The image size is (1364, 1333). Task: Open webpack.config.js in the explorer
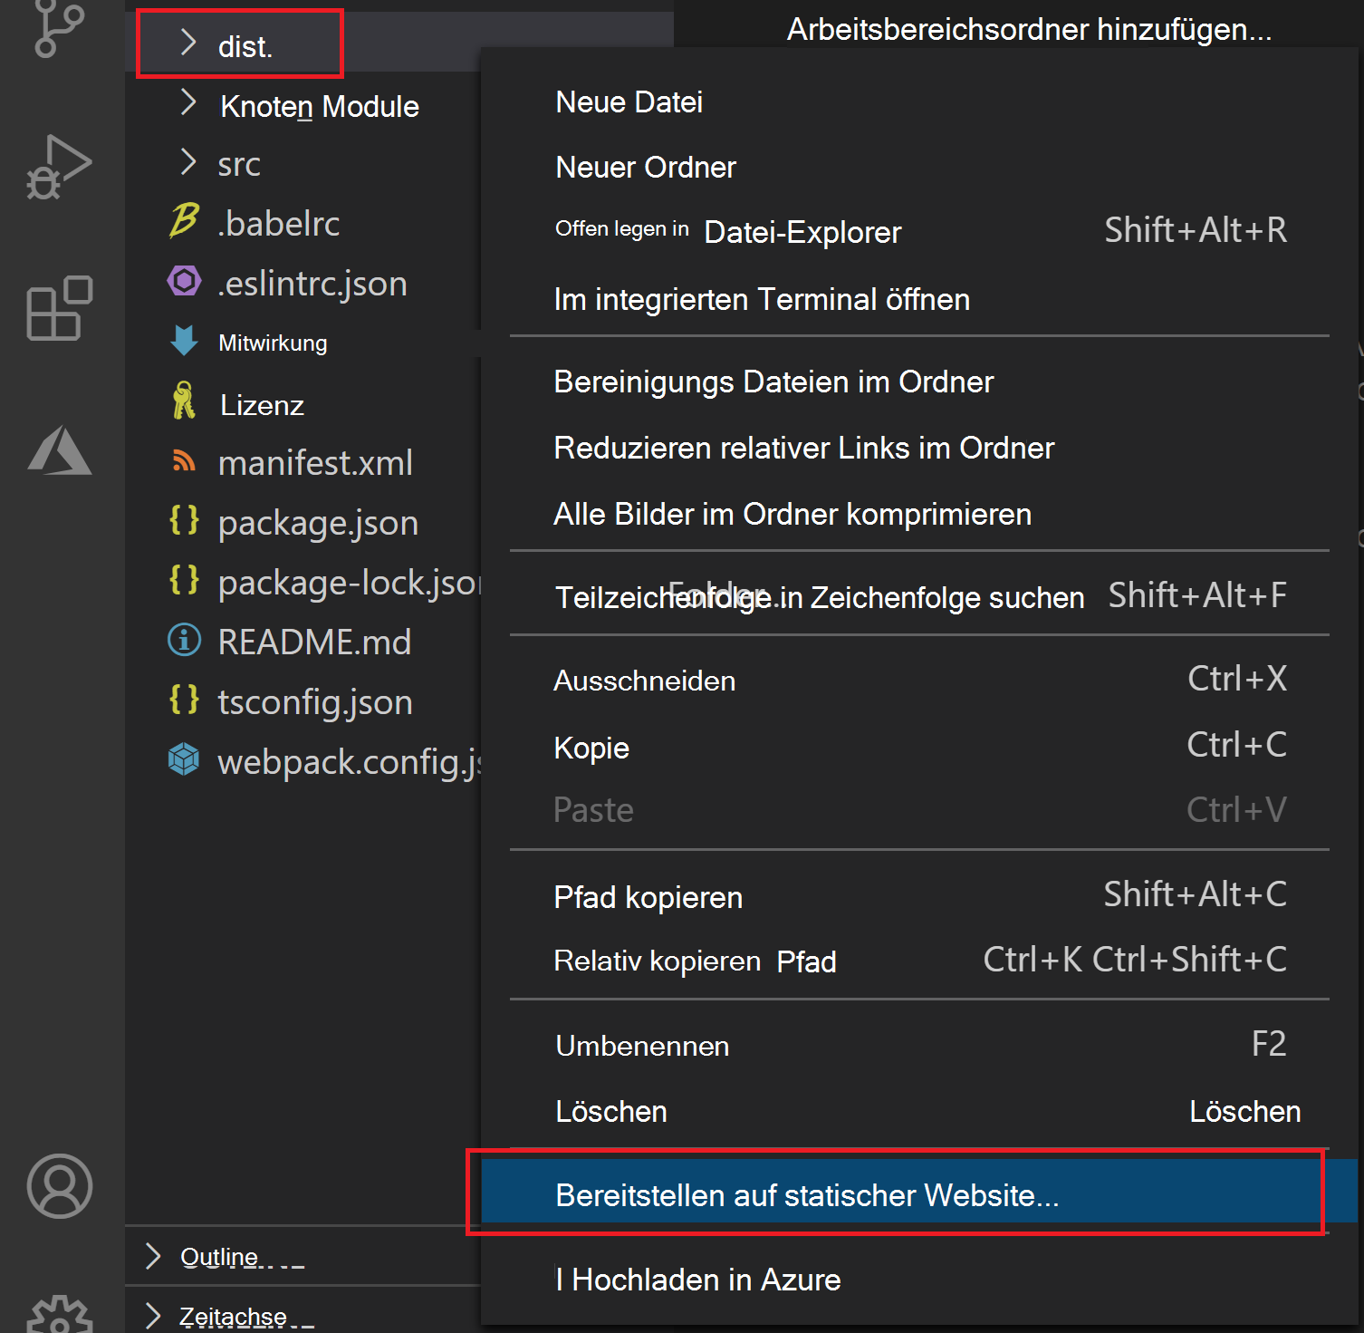(x=350, y=762)
